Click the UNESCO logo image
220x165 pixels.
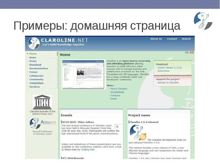tap(42, 102)
